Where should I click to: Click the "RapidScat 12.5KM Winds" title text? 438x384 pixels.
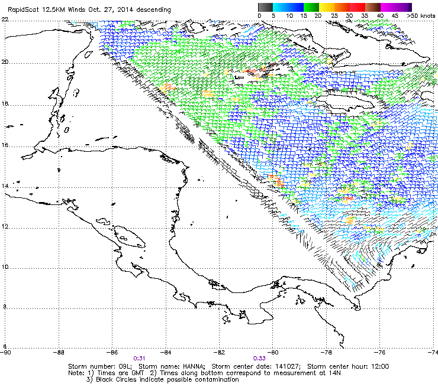47,9
